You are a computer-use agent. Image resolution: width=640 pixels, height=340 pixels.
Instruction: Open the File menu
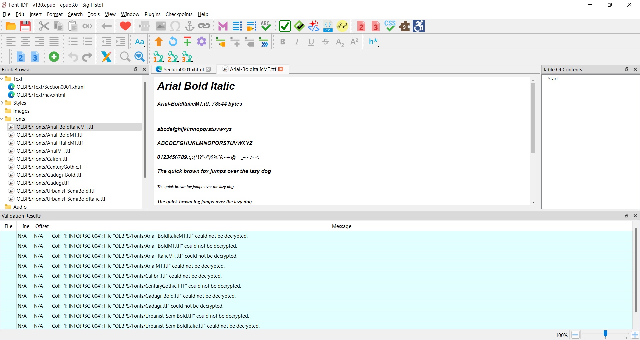(x=6, y=14)
